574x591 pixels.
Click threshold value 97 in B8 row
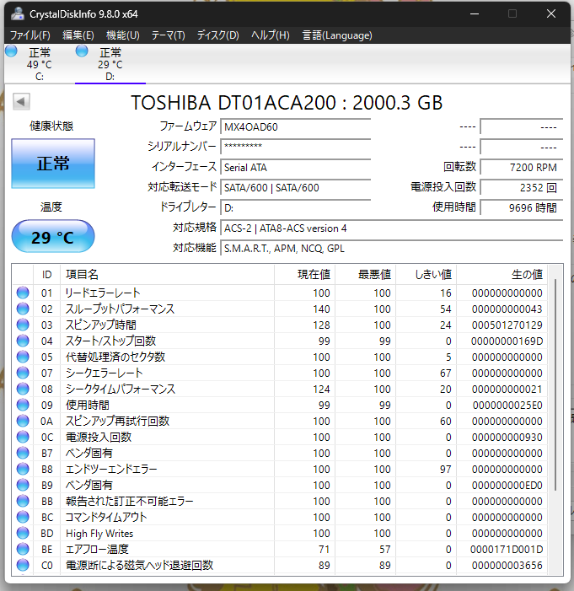[x=446, y=470]
